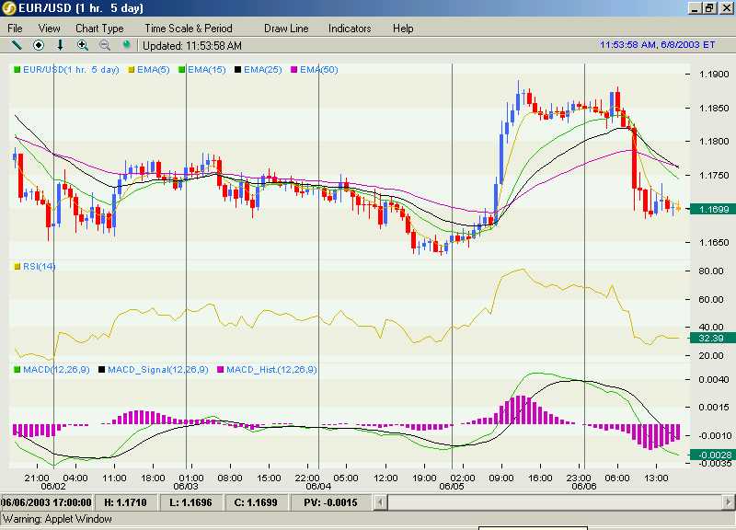The image size is (736, 530).
Task: Click the down arrow toolbar icon
Action: [x=60, y=45]
